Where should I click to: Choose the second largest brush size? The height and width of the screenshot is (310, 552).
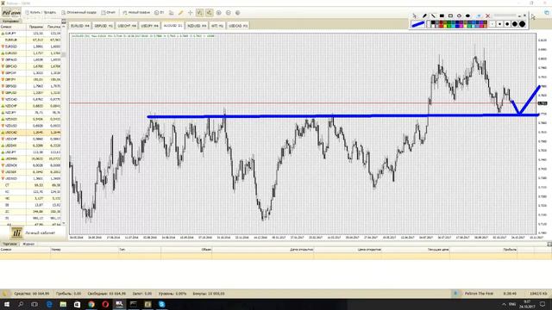coord(515,24)
